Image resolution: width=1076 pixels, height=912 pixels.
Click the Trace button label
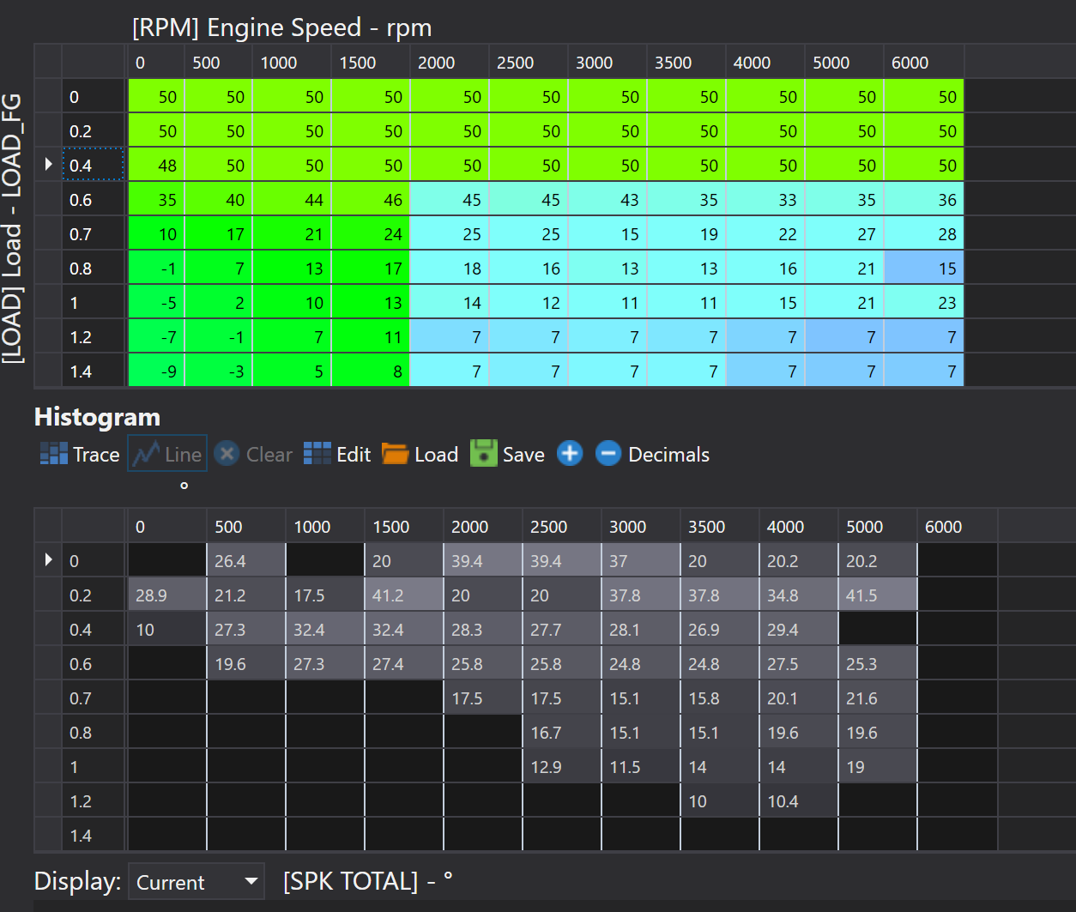pyautogui.click(x=96, y=455)
